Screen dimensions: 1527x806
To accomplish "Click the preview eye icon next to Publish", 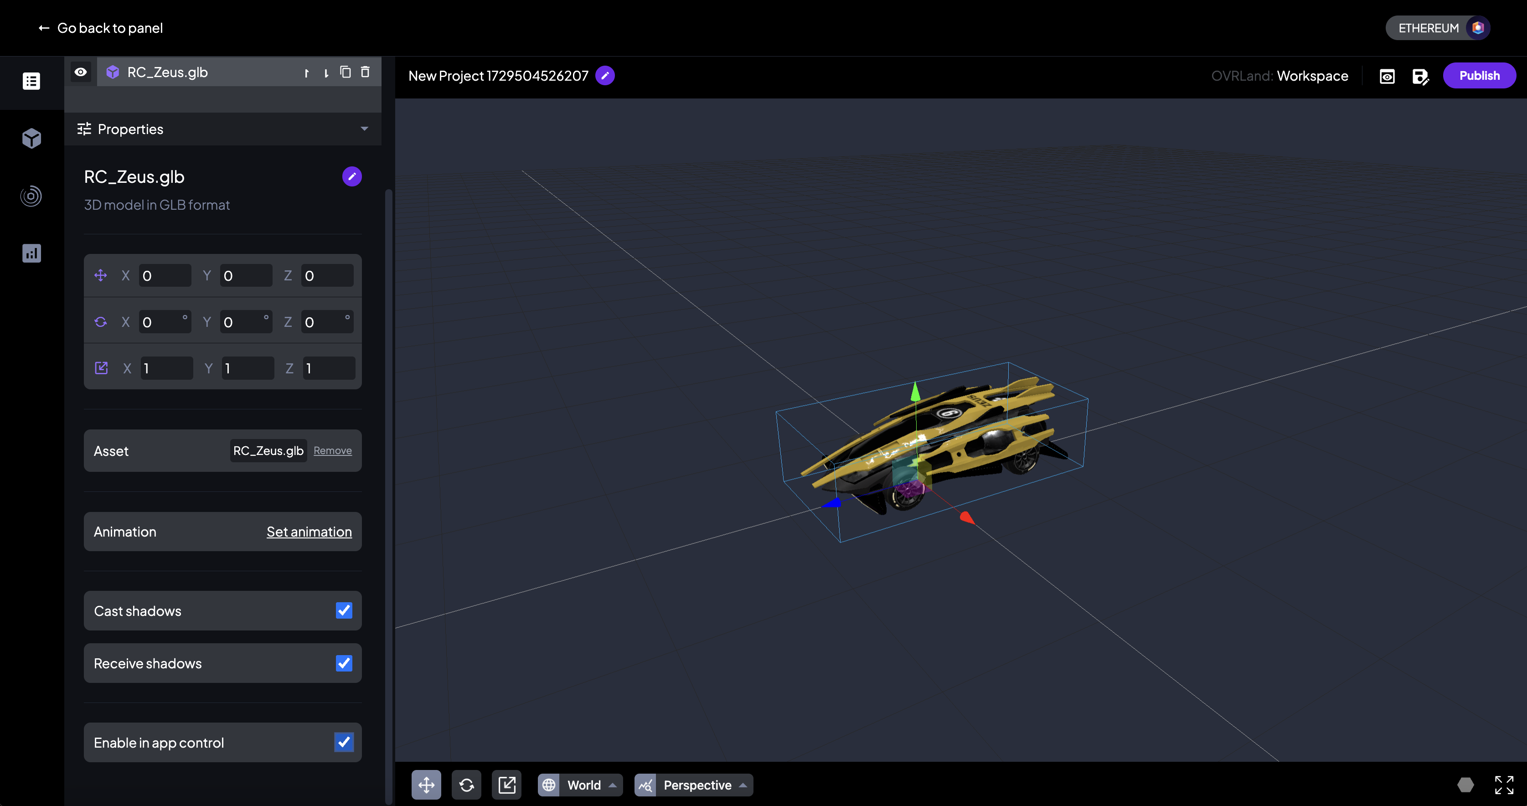I will (x=1387, y=76).
